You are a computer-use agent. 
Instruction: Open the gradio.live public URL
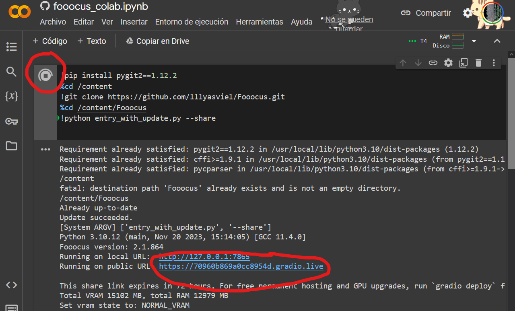tap(241, 266)
